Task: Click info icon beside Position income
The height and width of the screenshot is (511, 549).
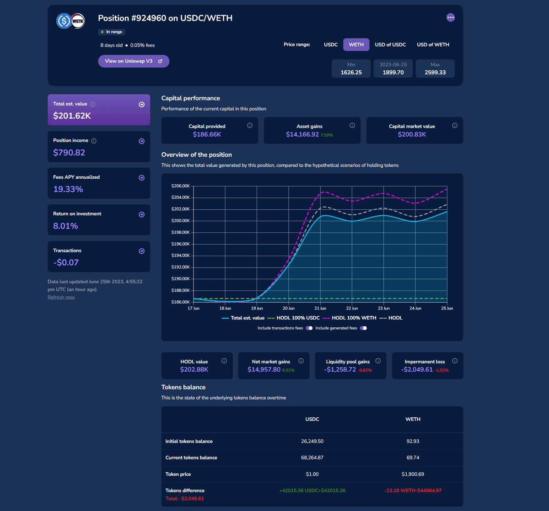Action: pyautogui.click(x=94, y=141)
